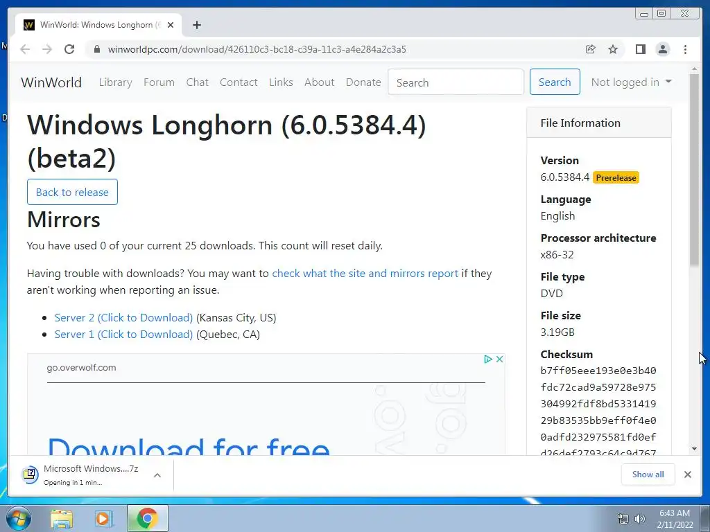Click the WinWorld brand logo text
The width and height of the screenshot is (710, 532).
pyautogui.click(x=51, y=82)
